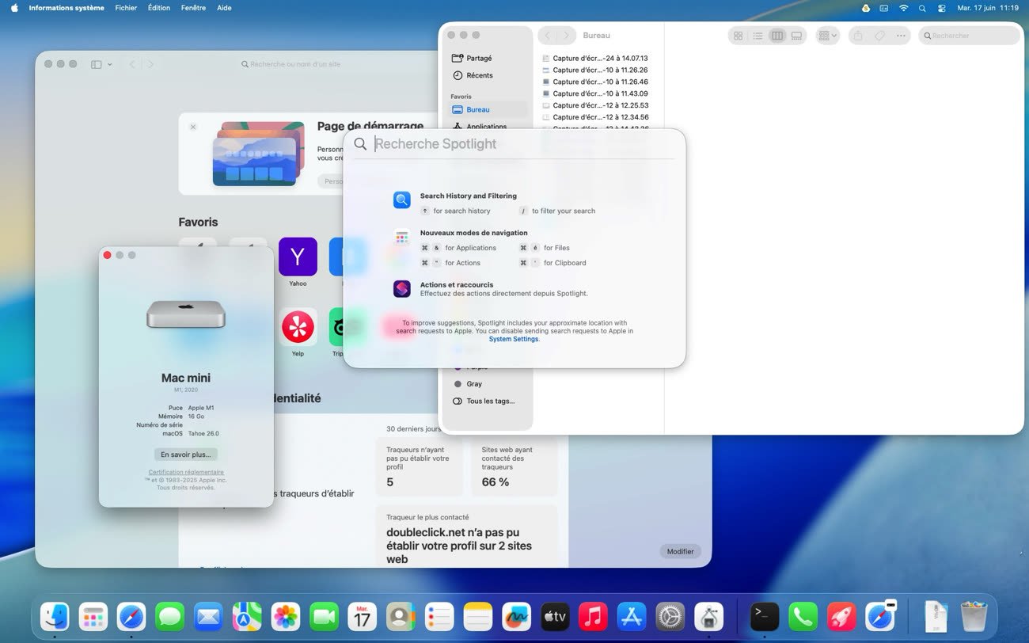
Task: Launch Mail from the Dock
Action: [208, 617]
